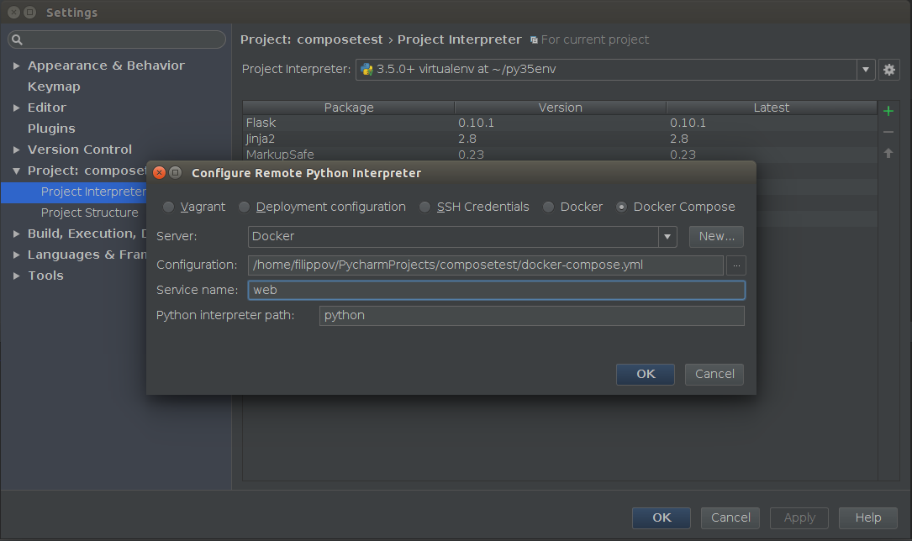Select the Flask package row
912x541 pixels.
click(560, 123)
